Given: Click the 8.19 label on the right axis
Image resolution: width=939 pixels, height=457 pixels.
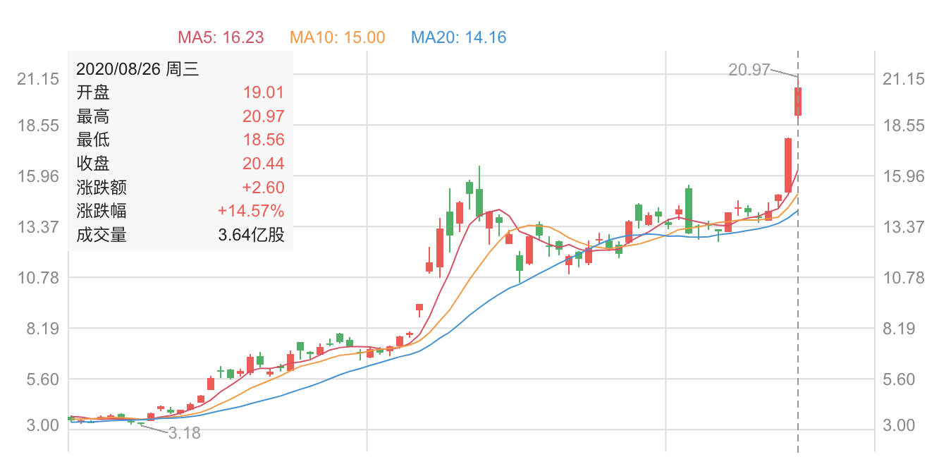Looking at the screenshot, I should pos(899,329).
